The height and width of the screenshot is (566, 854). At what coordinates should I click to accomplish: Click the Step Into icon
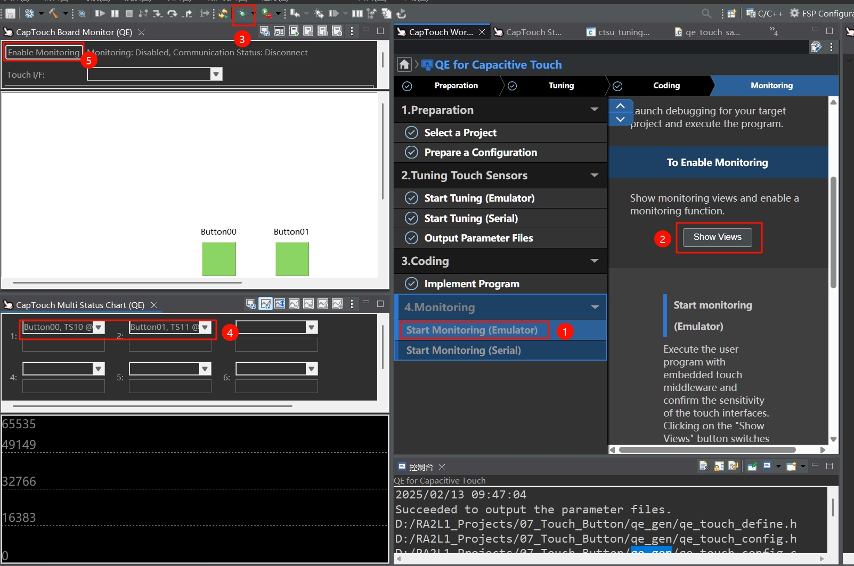(x=158, y=14)
